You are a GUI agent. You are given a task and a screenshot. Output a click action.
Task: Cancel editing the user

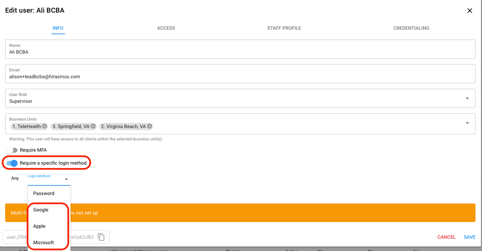pyautogui.click(x=446, y=237)
